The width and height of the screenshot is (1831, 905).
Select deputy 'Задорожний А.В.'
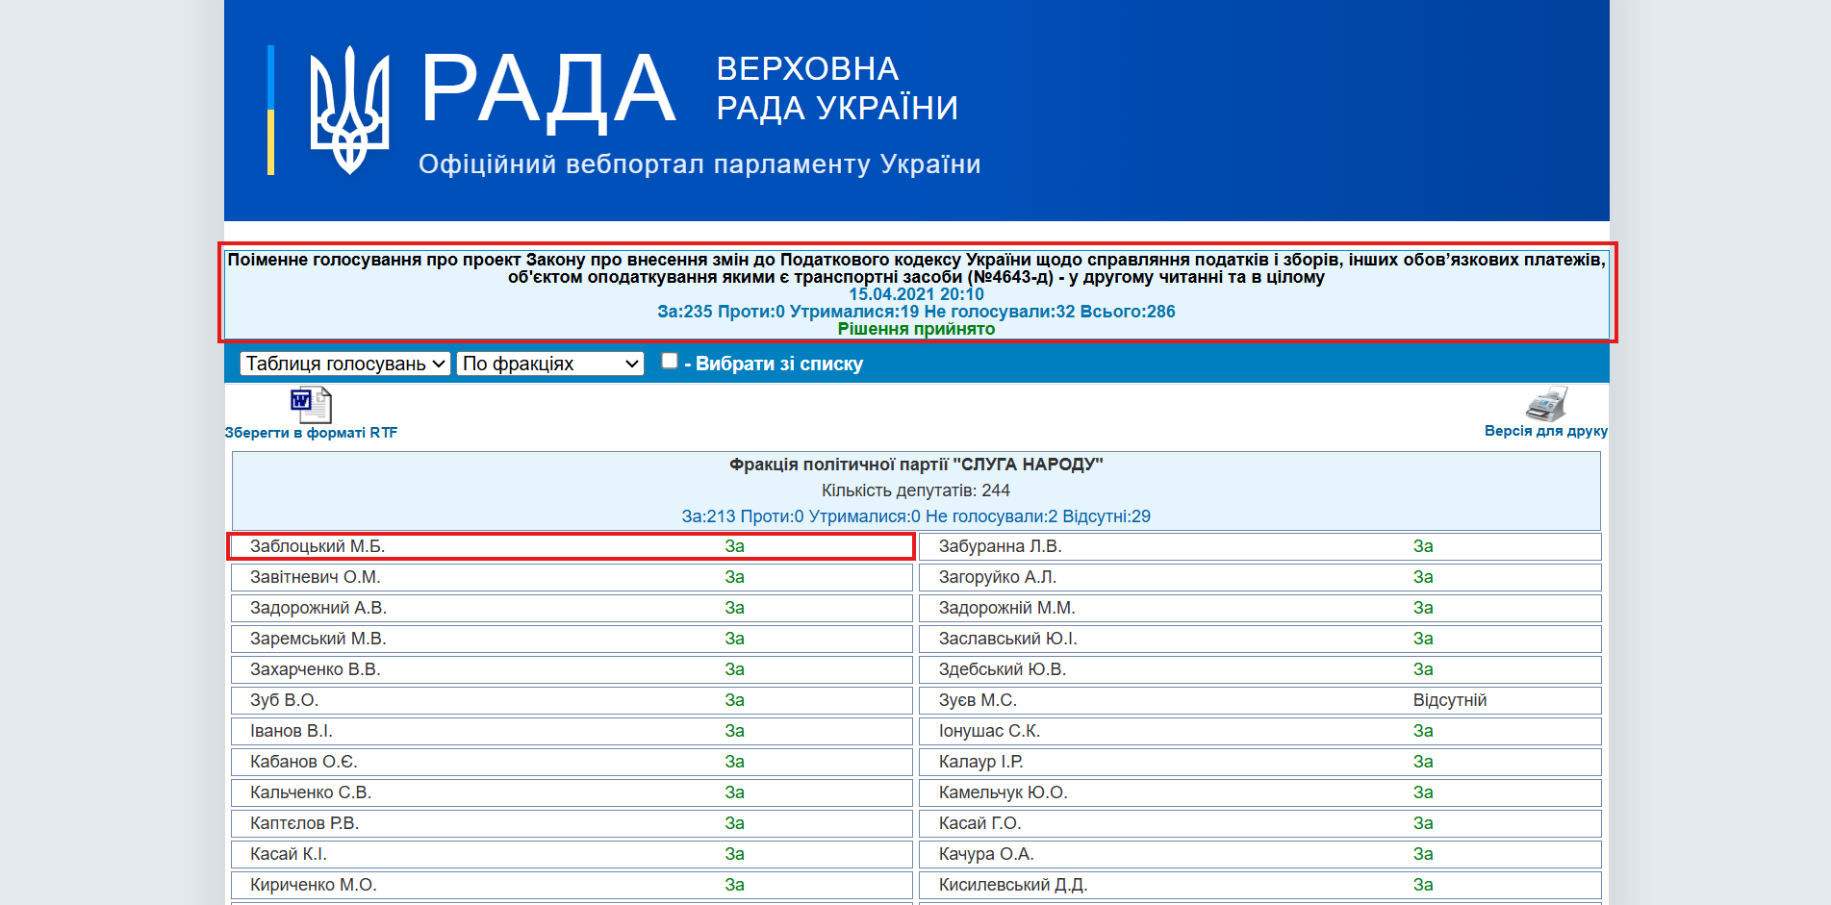coord(318,608)
